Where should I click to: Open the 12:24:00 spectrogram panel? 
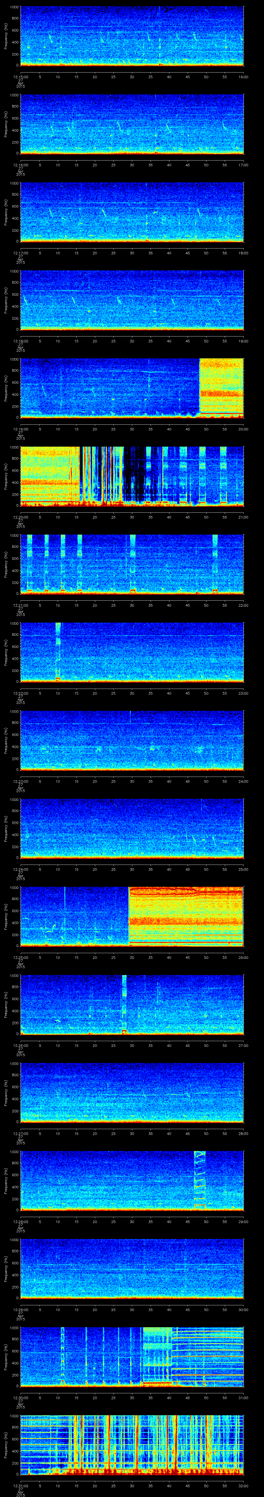coord(132,829)
